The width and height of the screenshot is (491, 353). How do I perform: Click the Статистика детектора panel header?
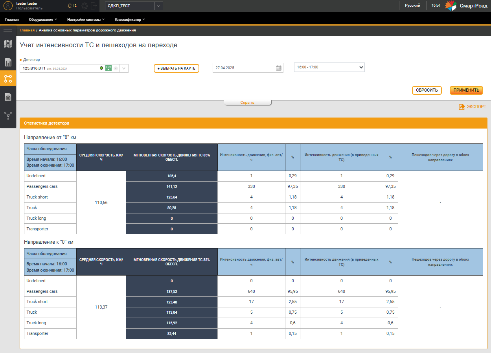tap(254, 123)
